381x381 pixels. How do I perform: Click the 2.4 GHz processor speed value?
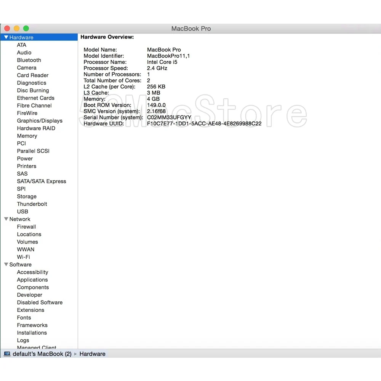[157, 68]
